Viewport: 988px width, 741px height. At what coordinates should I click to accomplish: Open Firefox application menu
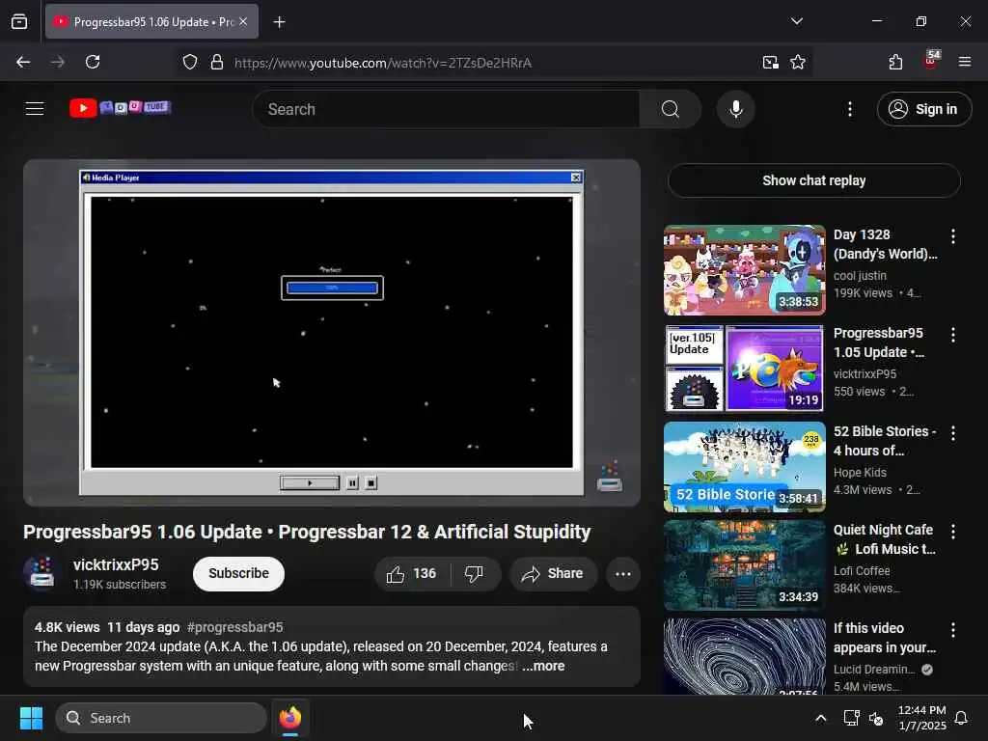965,63
